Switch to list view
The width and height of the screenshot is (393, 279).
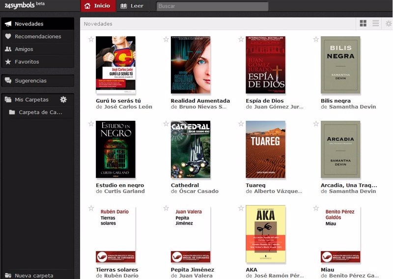point(375,24)
